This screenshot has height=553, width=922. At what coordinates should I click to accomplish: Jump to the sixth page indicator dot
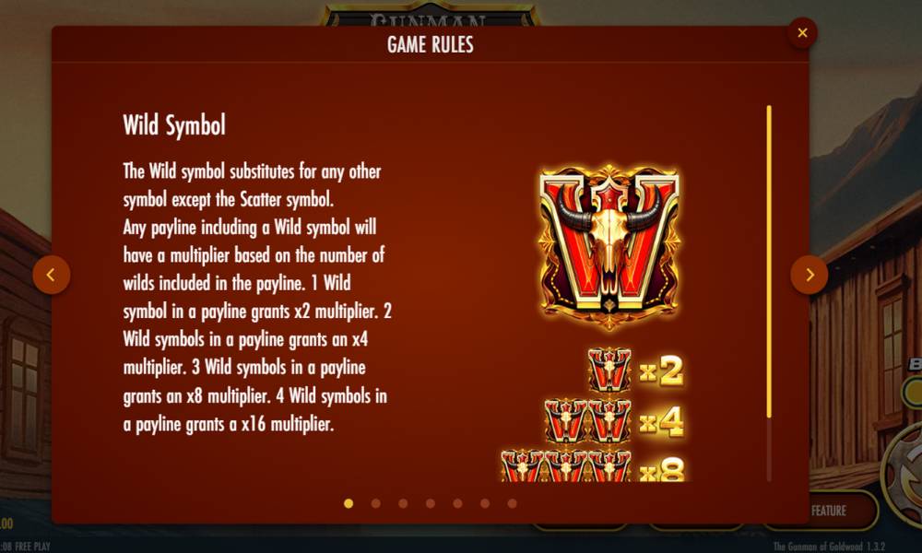485,503
